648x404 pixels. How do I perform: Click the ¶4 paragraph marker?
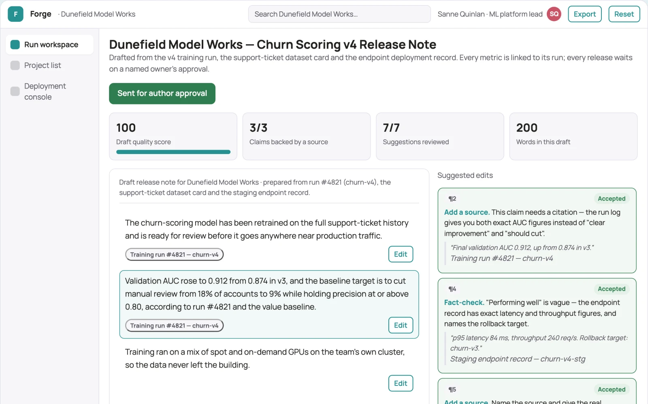(x=452, y=289)
